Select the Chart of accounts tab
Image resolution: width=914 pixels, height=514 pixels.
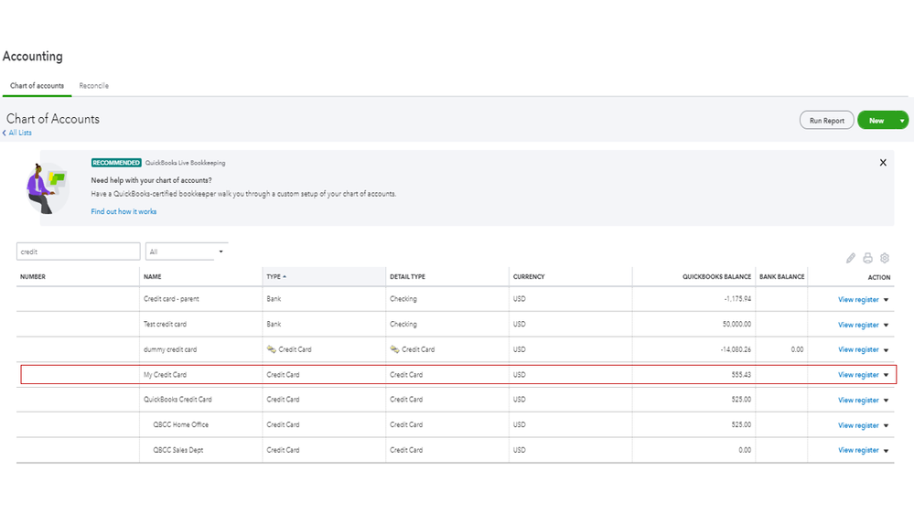[37, 86]
